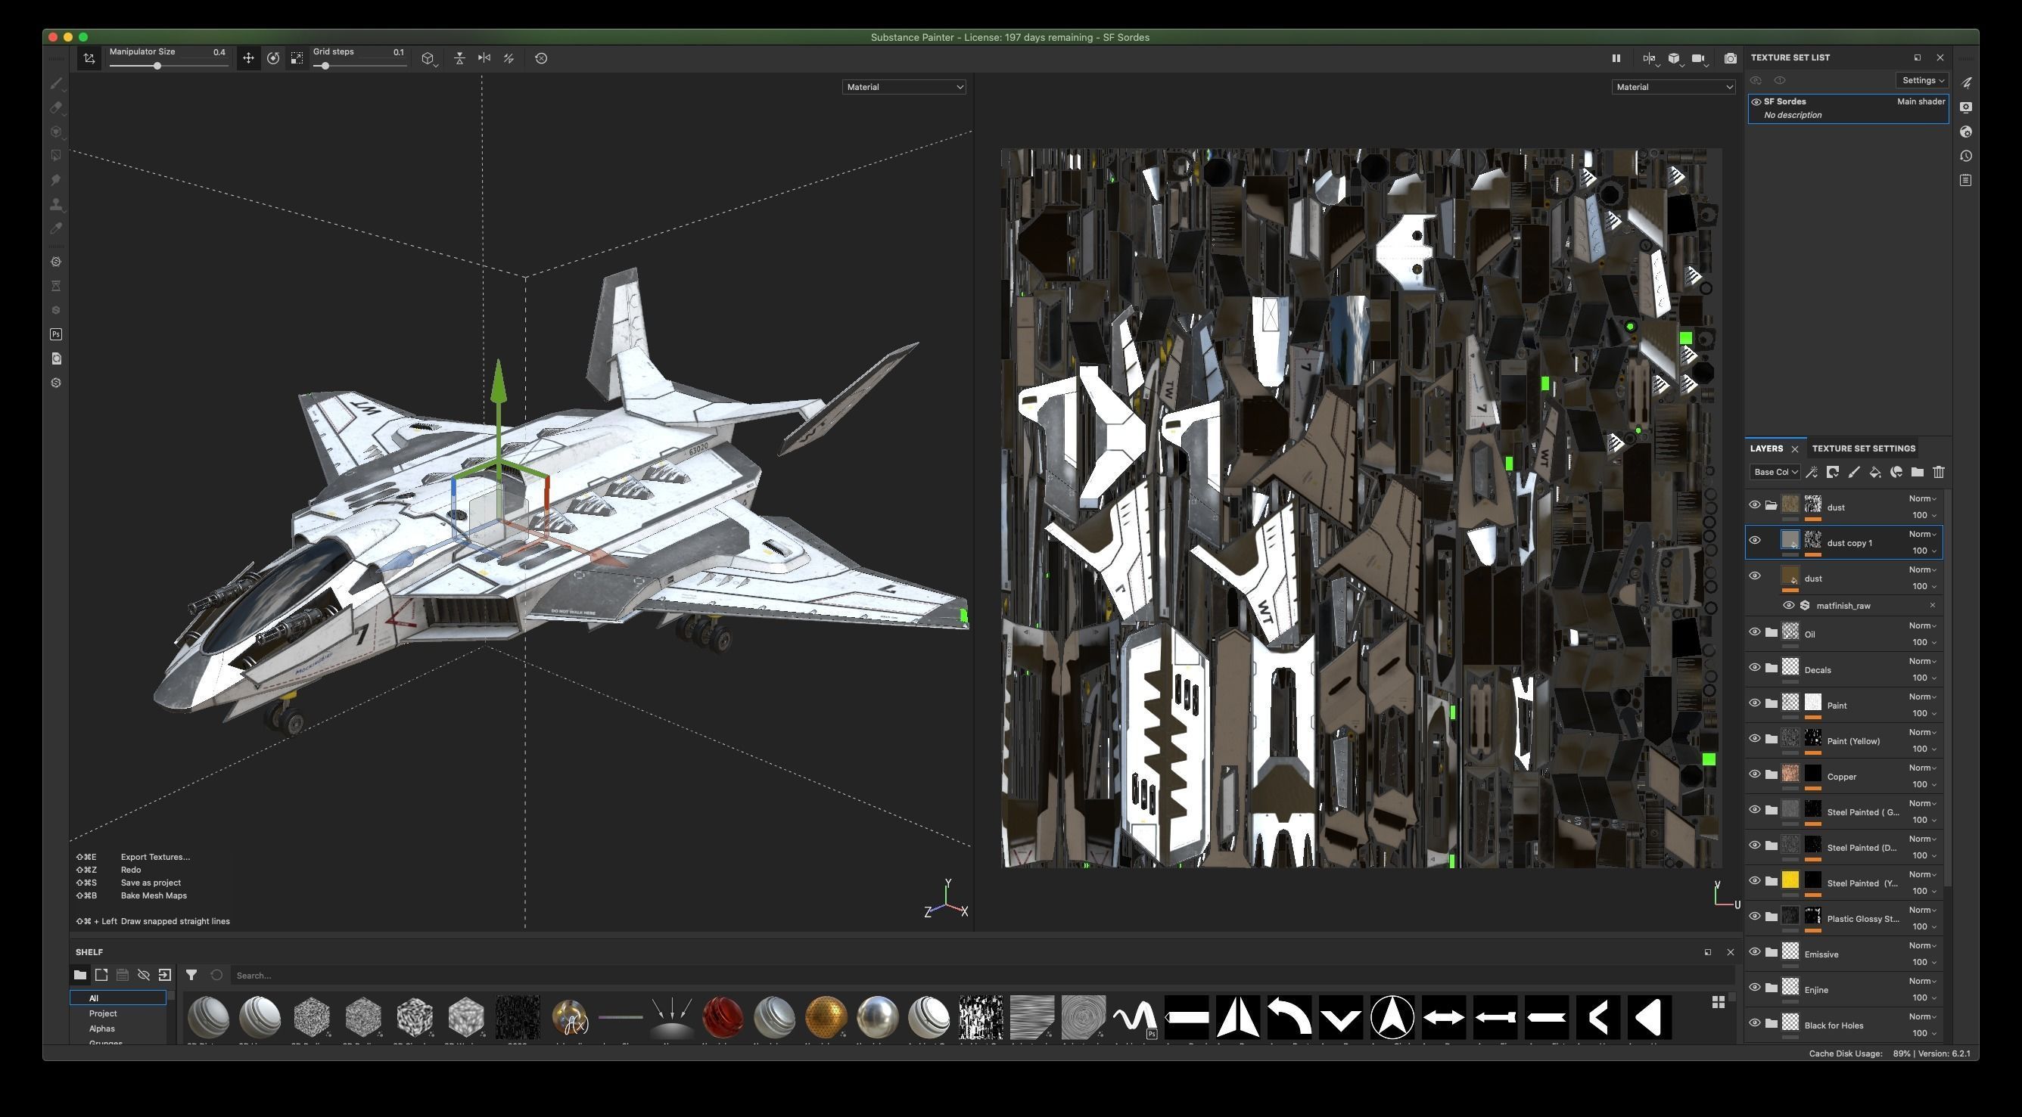Hide the SF Sordes texture set
Screen dimensions: 2022x1117
[x=1756, y=102]
